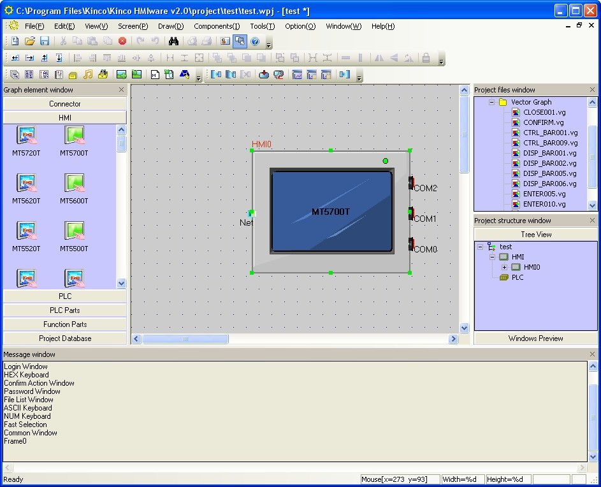Click the Tree View header button
This screenshot has width=601, height=487.
(536, 235)
